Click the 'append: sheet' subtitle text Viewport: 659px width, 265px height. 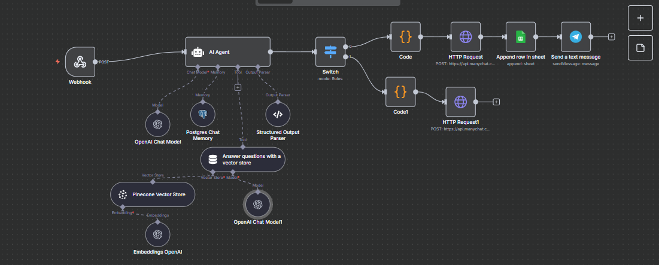point(521,64)
